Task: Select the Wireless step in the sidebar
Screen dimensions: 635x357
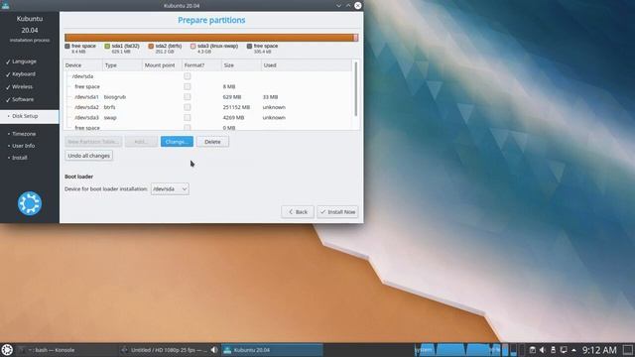Action: click(22, 86)
